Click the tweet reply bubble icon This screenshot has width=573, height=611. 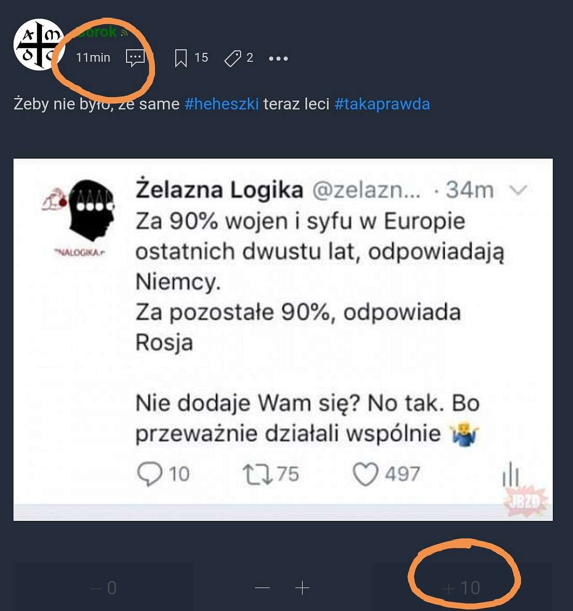coord(149,474)
